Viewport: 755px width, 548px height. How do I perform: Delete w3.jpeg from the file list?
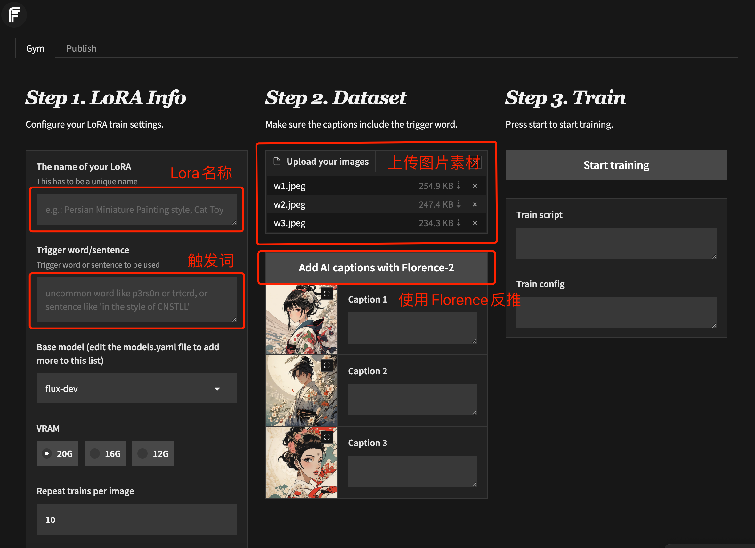[475, 223]
